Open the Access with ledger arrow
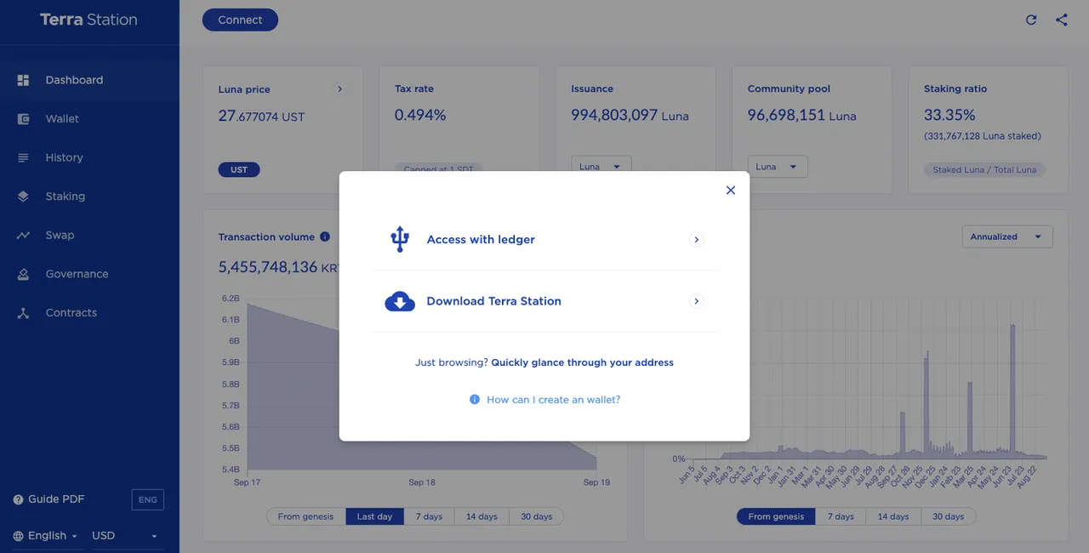Viewport: 1089px width, 553px height. [x=696, y=240]
